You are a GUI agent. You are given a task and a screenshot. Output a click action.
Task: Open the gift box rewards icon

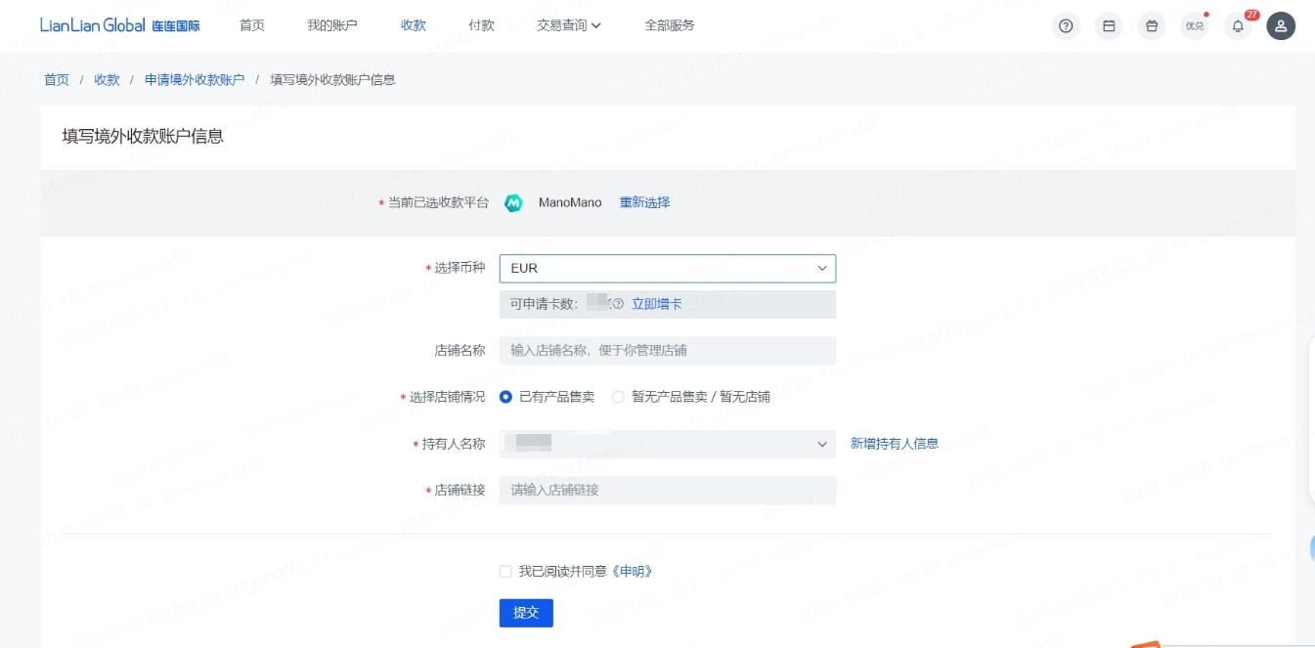[1152, 26]
